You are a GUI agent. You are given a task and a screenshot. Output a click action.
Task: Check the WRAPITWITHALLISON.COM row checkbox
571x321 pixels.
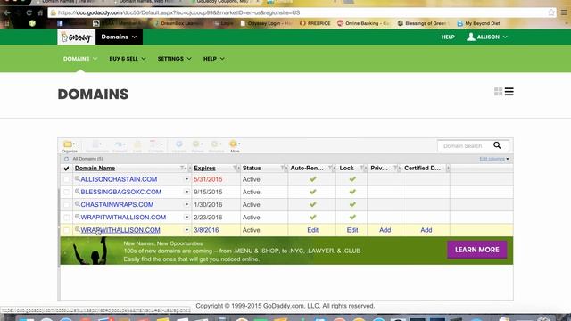pos(66,218)
